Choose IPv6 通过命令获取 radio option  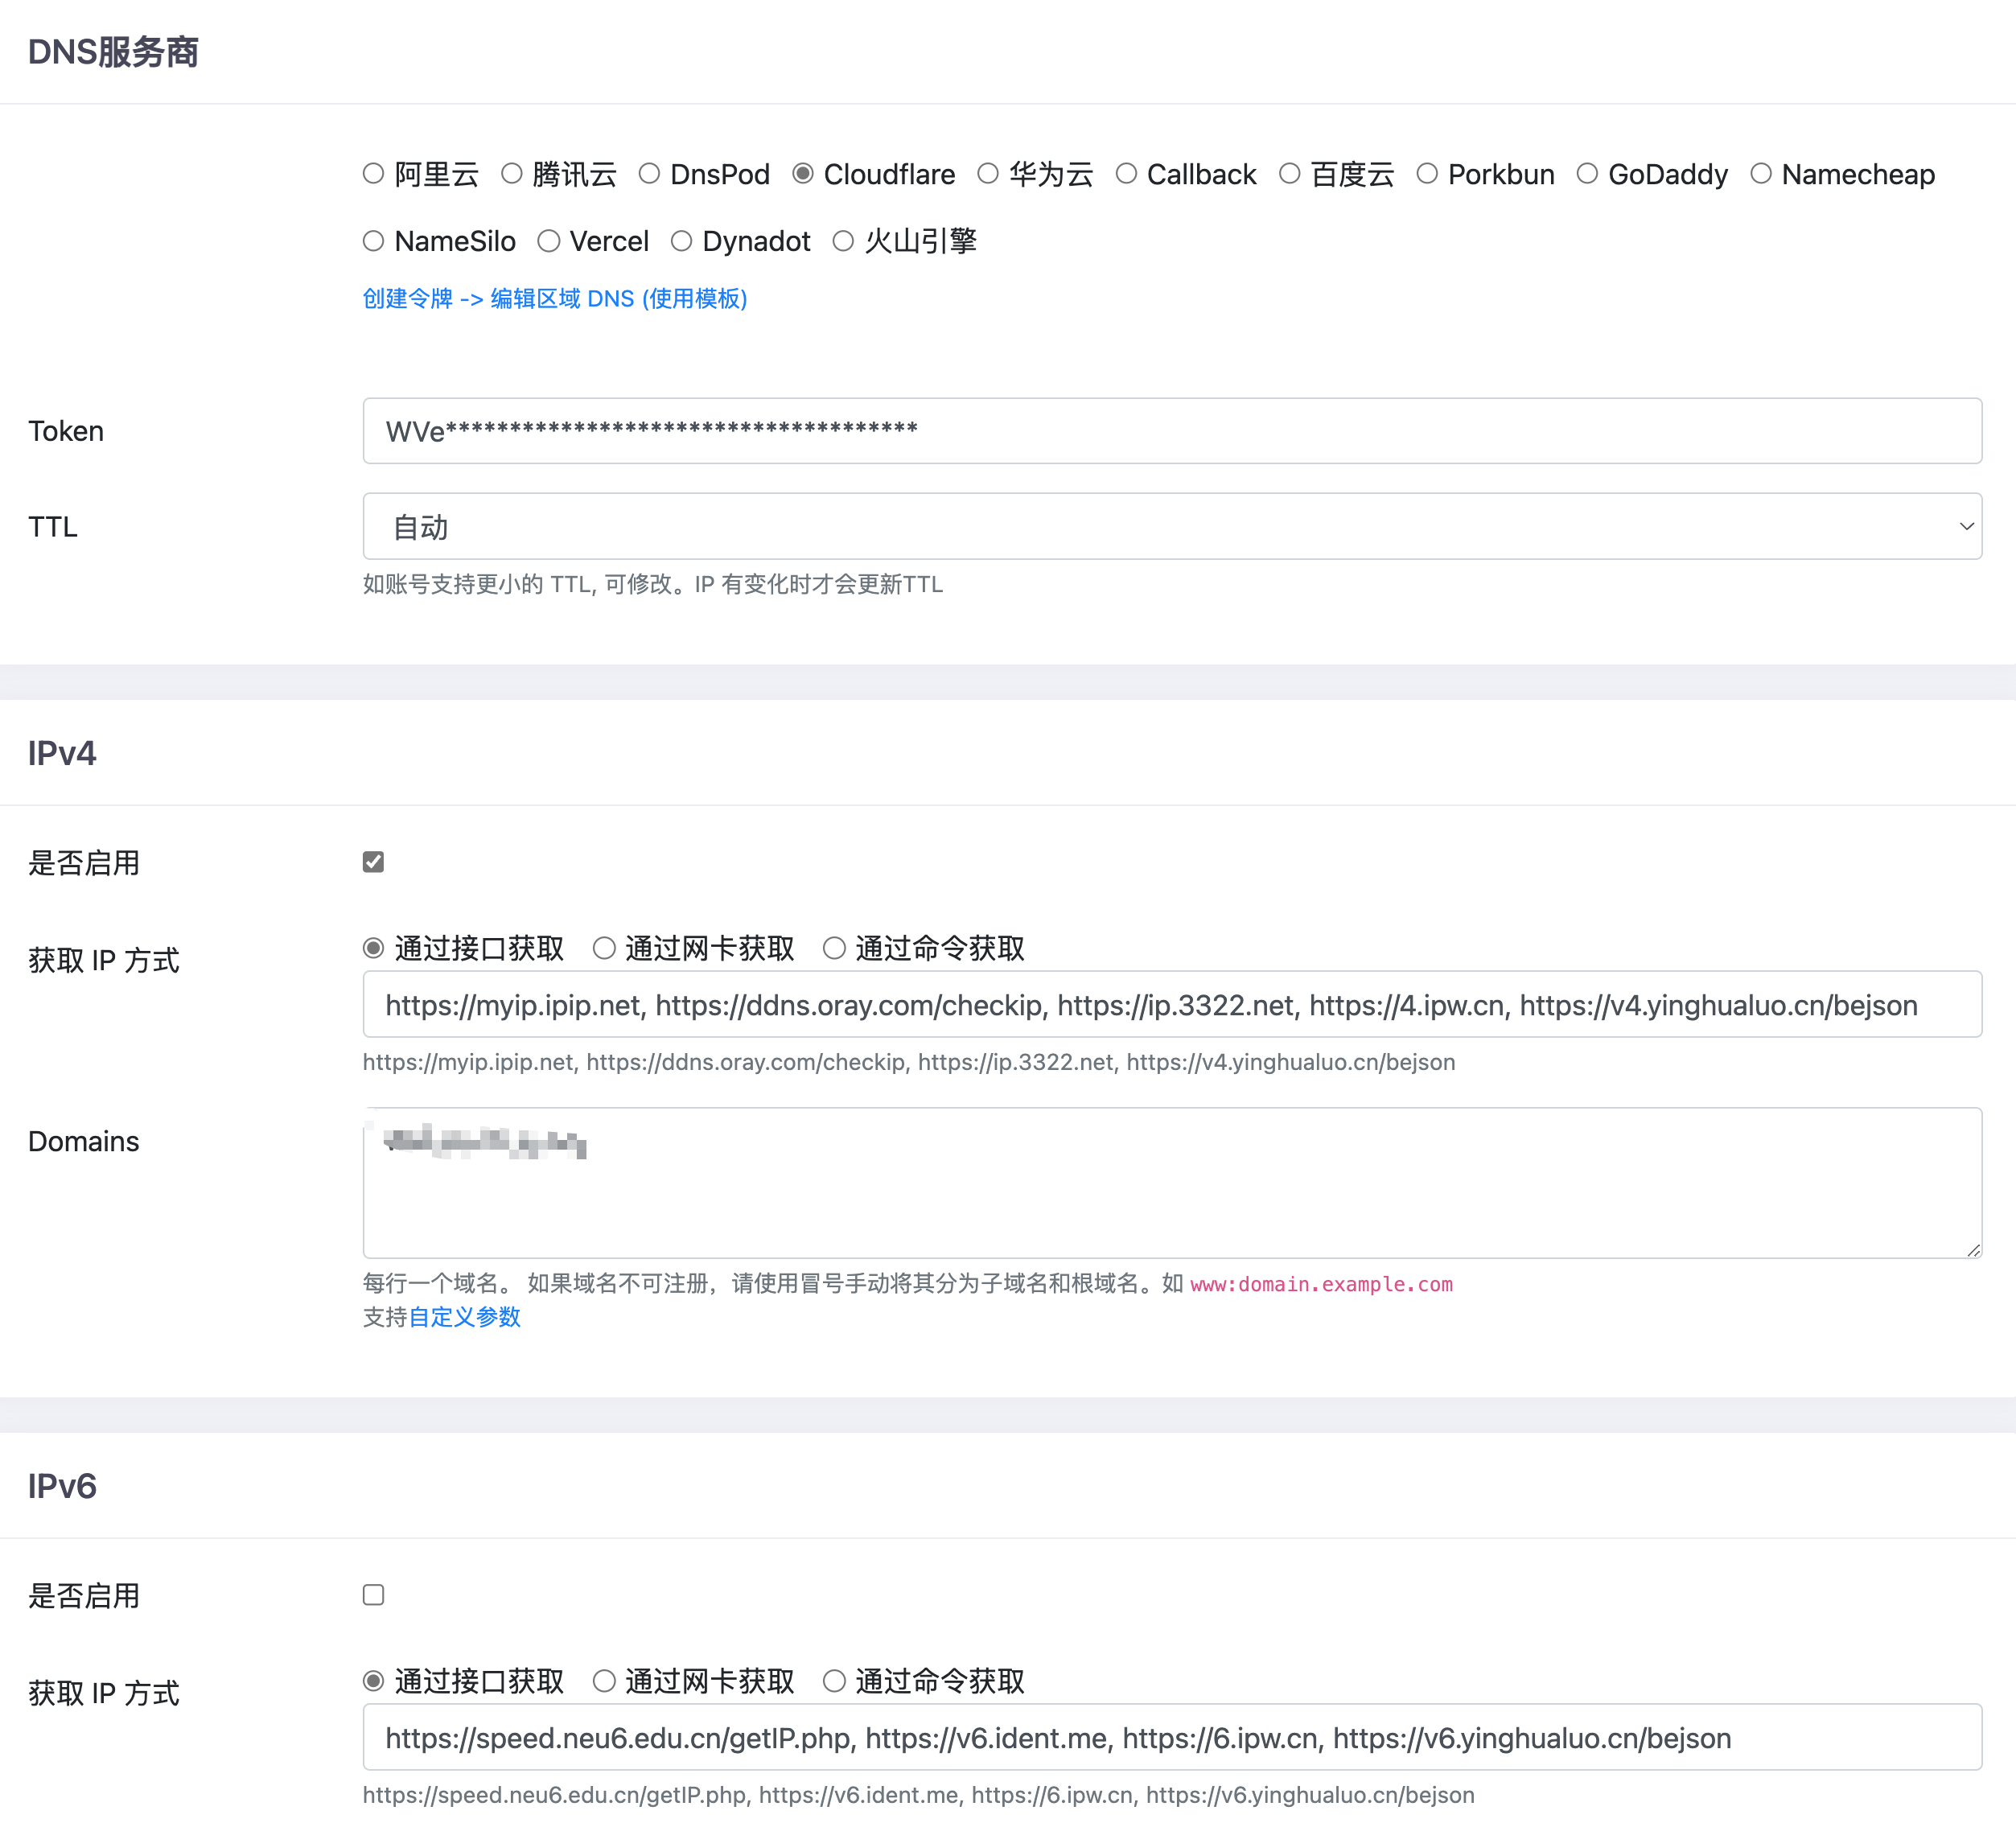tap(834, 1681)
